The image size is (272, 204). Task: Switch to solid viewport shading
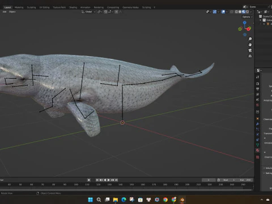coord(240,12)
